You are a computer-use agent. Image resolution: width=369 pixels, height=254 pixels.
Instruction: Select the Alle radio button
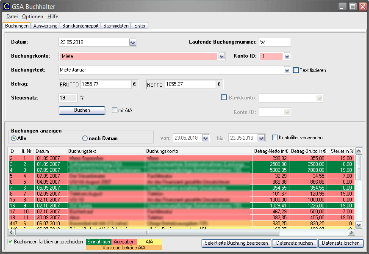tap(14, 138)
